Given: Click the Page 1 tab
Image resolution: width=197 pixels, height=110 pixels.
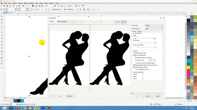Looking at the screenshot, I should [x=25, y=98].
